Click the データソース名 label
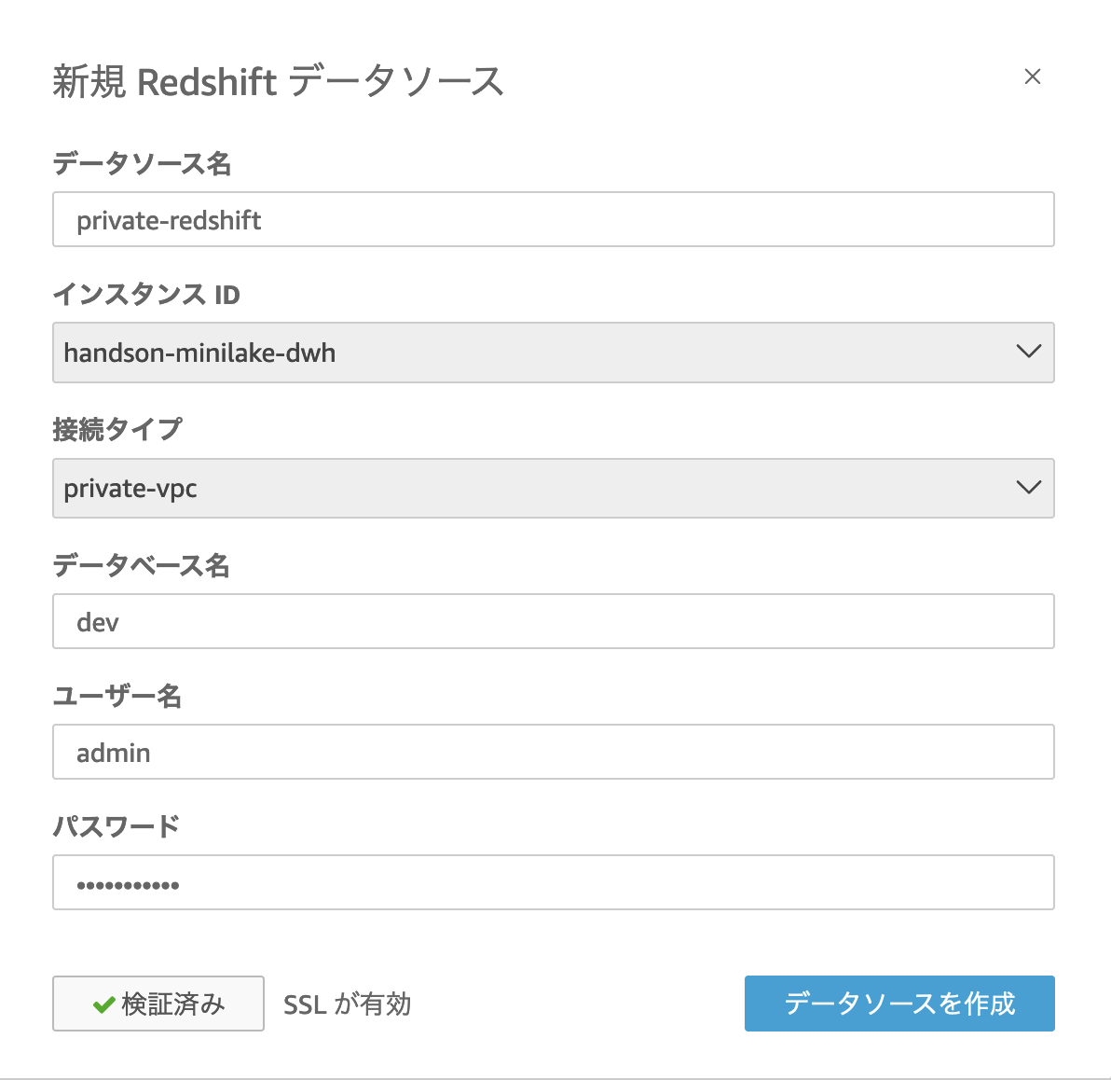 tap(142, 163)
